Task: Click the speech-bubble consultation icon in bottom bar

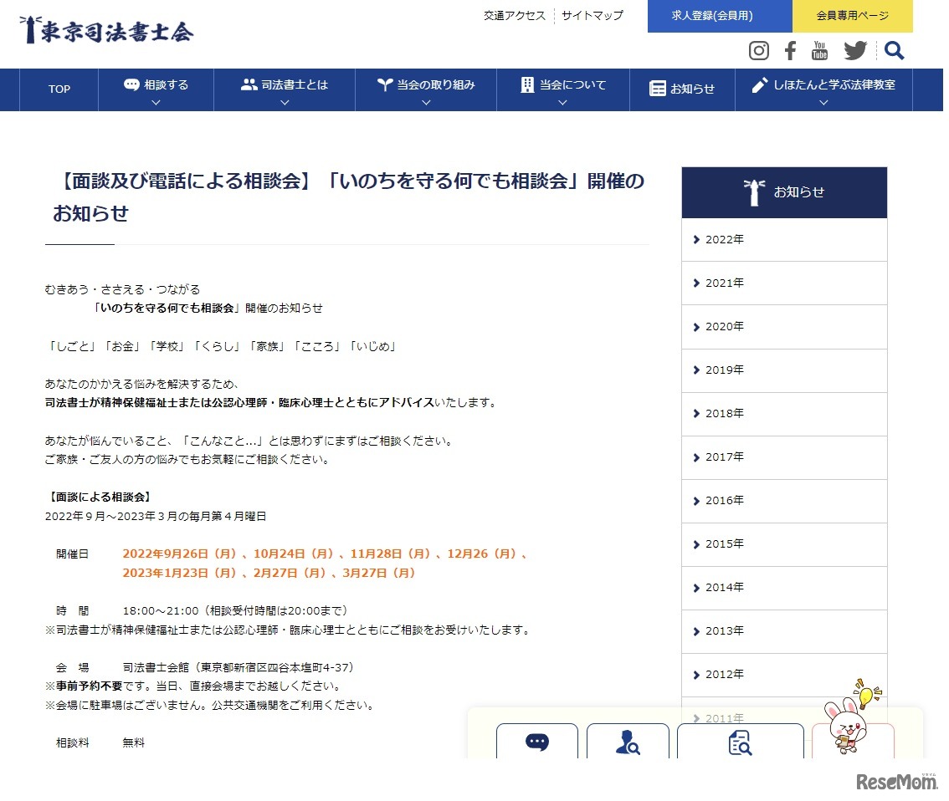Action: (537, 742)
